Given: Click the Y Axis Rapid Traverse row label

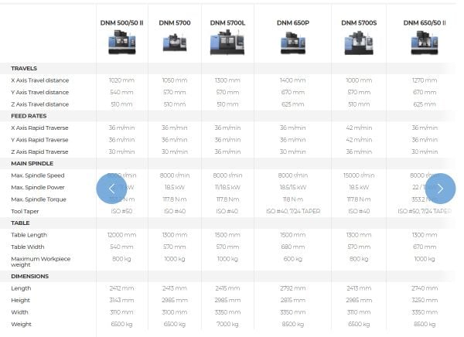Looking at the screenshot, I should 39,140.
